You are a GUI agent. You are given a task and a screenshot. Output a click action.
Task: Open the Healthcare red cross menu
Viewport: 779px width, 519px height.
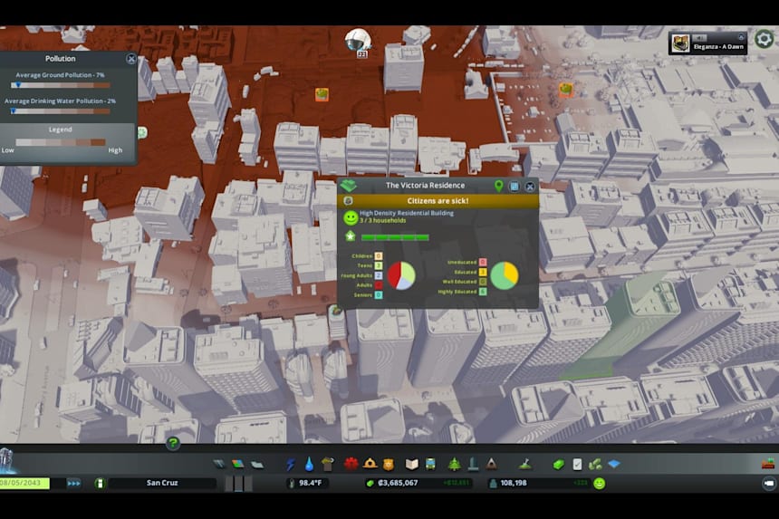coord(351,464)
